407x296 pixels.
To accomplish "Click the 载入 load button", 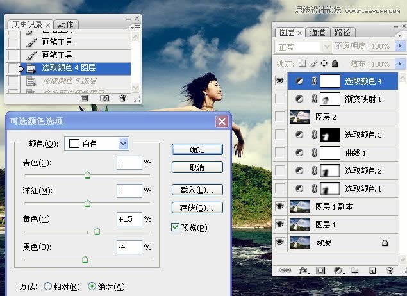I will click(x=197, y=190).
